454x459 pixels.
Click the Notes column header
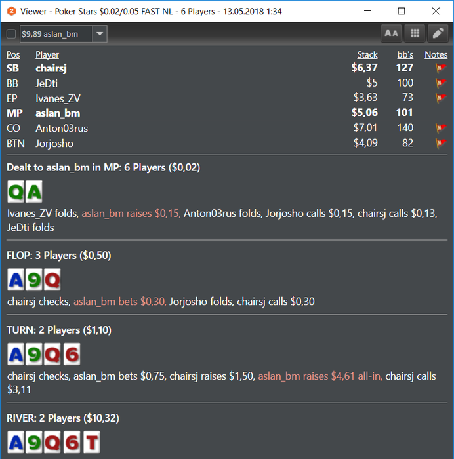[436, 54]
